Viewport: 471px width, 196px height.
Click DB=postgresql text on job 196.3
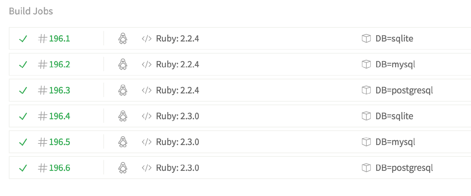click(404, 90)
